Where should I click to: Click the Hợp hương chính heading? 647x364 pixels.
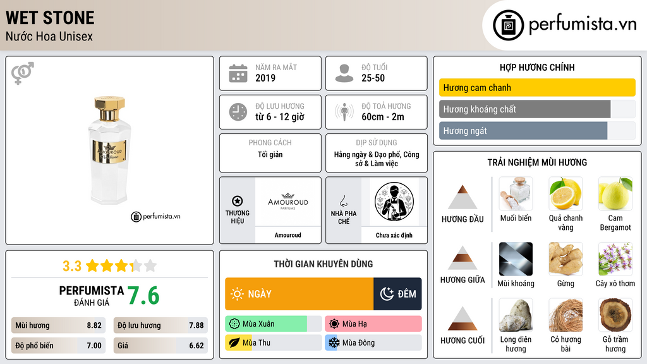(x=537, y=67)
